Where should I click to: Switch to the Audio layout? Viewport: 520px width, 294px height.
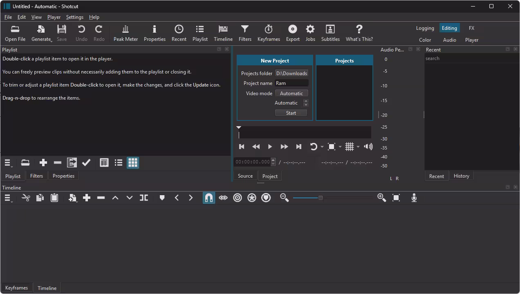450,40
